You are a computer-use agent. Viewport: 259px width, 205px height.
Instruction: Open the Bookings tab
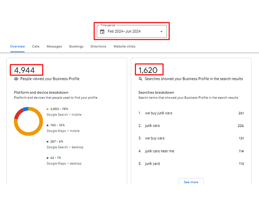point(76,46)
